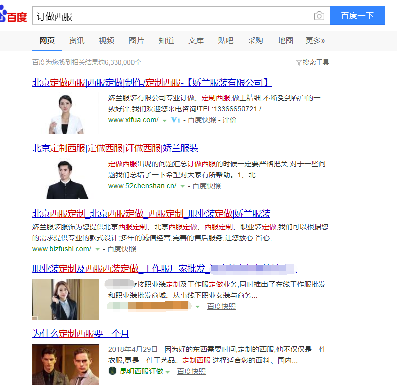The height and width of the screenshot is (391, 397).
Task: Switch to the 资讯 tab
Action: (77, 41)
